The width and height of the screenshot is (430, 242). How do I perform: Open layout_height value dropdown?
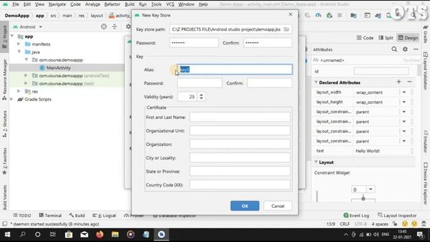point(404,102)
